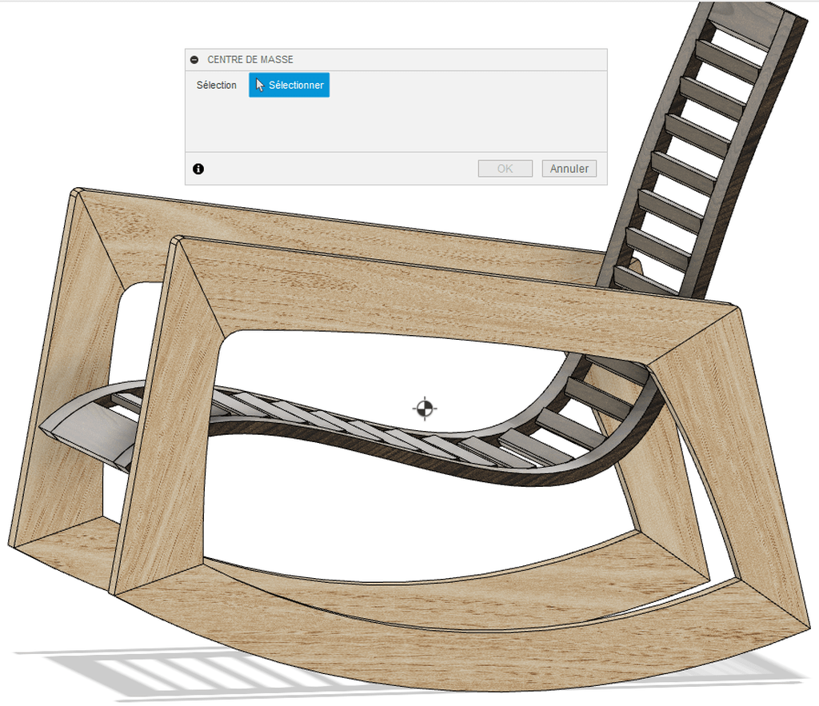Click the CENTRE DE MASSE title
This screenshot has height=706, width=819.
pos(250,59)
